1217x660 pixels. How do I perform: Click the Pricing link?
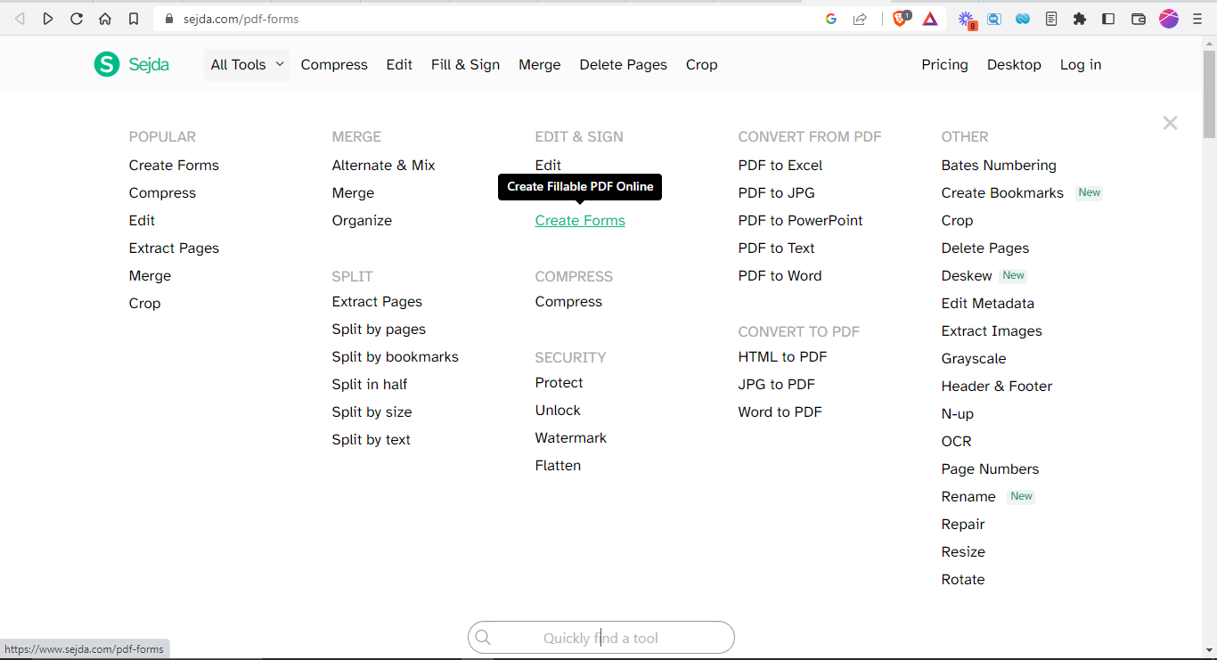tap(944, 64)
